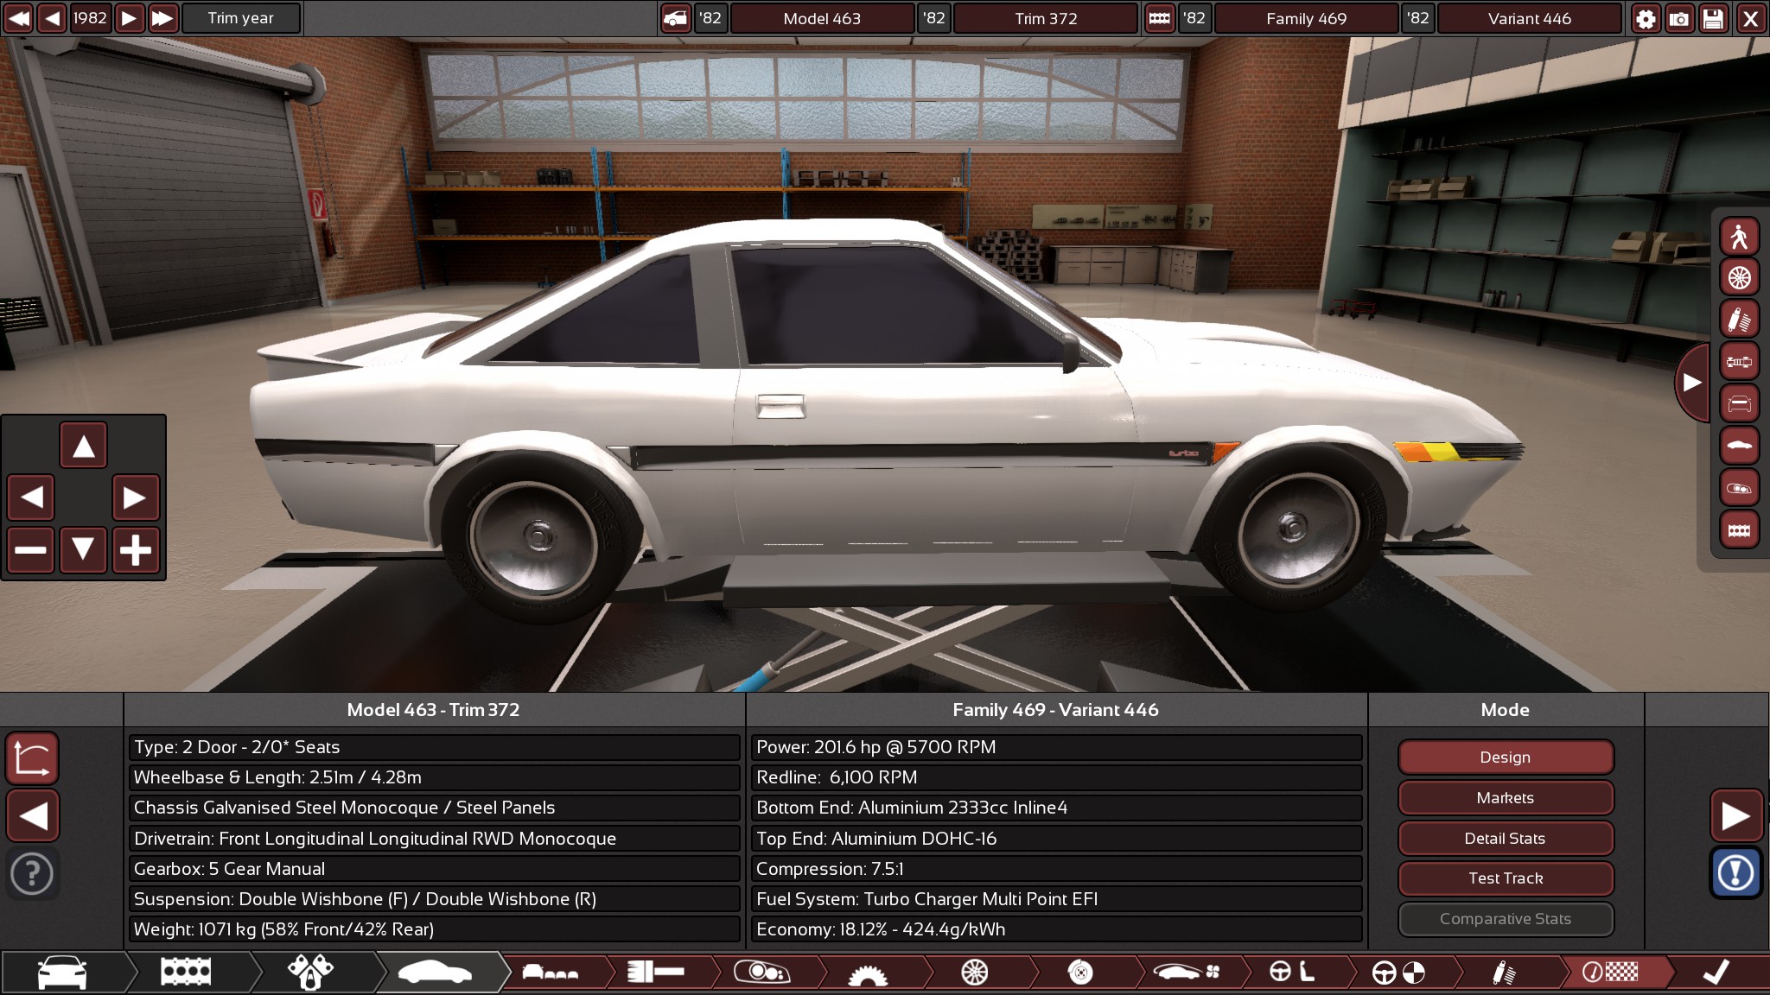Open Test Track mode
The height and width of the screenshot is (995, 1770).
[x=1506, y=878]
